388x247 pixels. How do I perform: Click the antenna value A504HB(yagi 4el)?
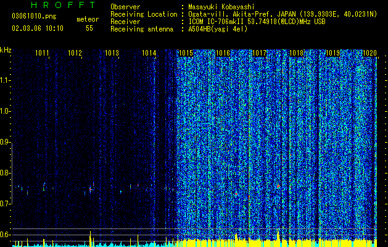coord(218,29)
